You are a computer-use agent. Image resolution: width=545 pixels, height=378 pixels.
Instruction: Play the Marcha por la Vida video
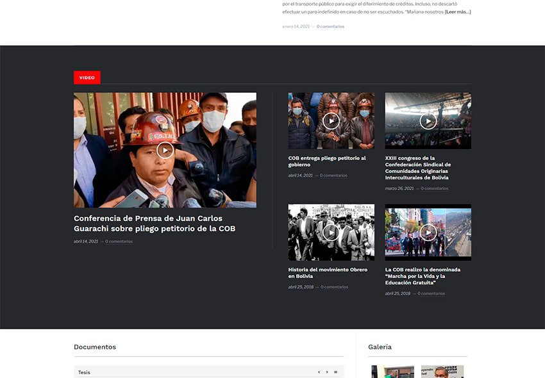(x=428, y=233)
